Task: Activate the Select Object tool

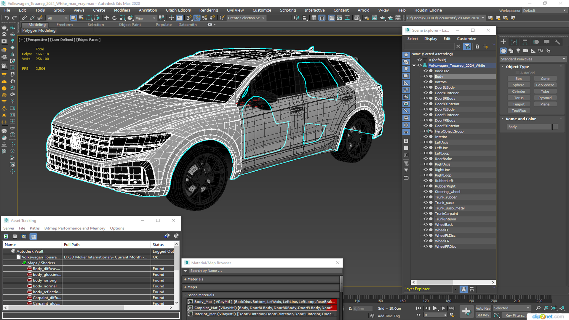Action: (73, 18)
